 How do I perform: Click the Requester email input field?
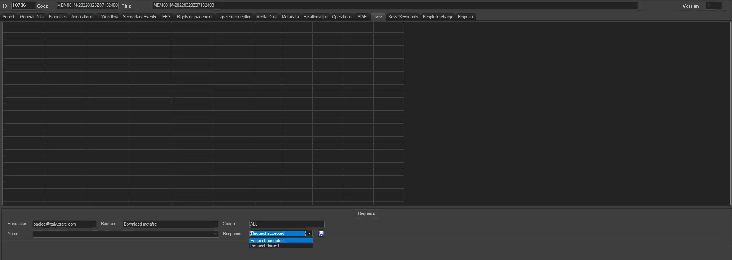click(64, 224)
